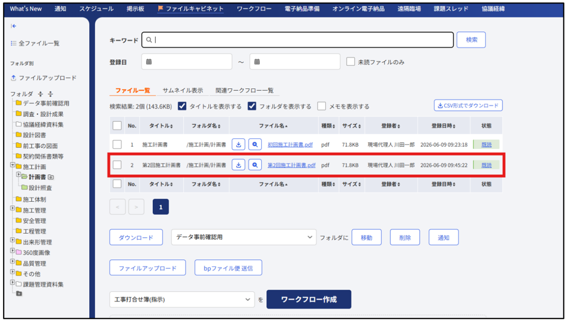This screenshot has height=321, width=568.
Task: Click ファイルアップロード in the sidebar
Action: pos(43,78)
